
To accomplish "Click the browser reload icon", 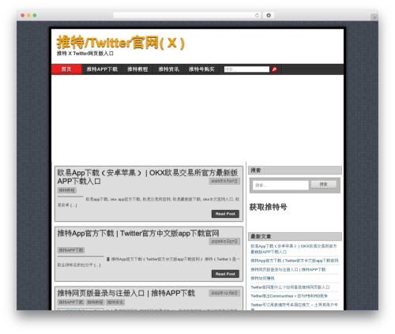I will coord(257,15).
